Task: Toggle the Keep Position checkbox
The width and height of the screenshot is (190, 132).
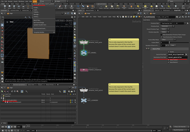Action: tap(168, 60)
